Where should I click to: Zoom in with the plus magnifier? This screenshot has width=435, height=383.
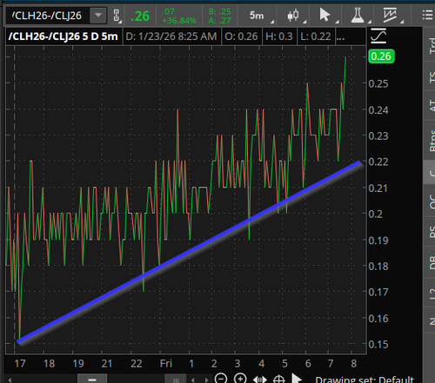240,379
